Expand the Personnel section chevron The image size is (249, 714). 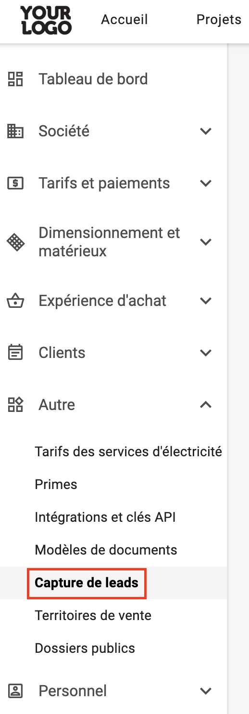point(206,691)
